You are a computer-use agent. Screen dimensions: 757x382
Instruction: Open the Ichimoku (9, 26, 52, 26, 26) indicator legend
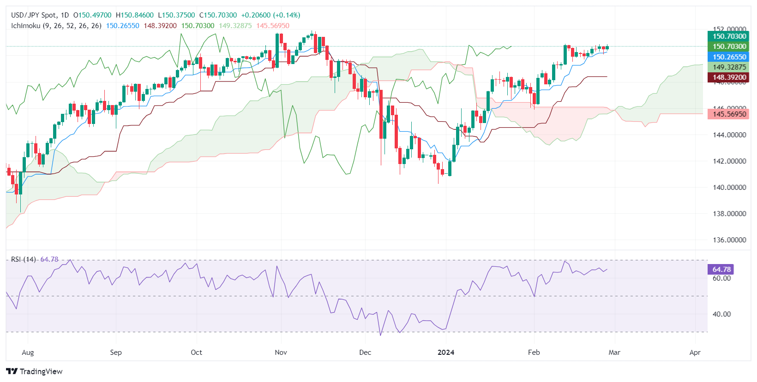(x=56, y=26)
